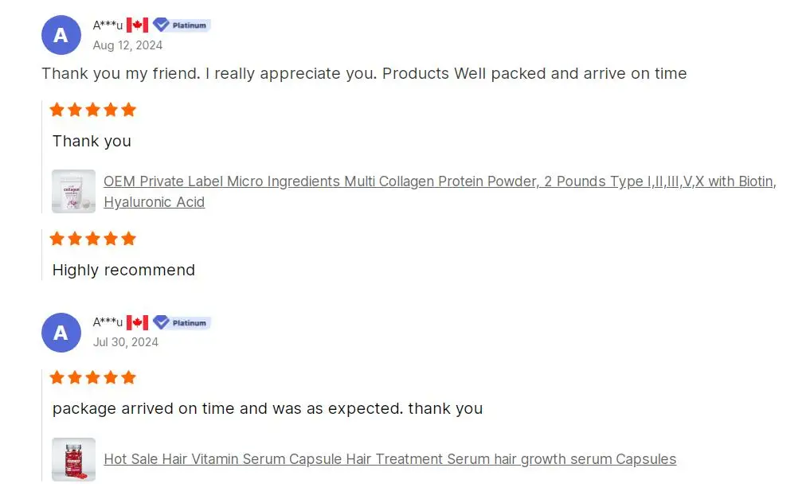
Task: Click the star rating above "Highly recommend"
Action: [x=93, y=239]
